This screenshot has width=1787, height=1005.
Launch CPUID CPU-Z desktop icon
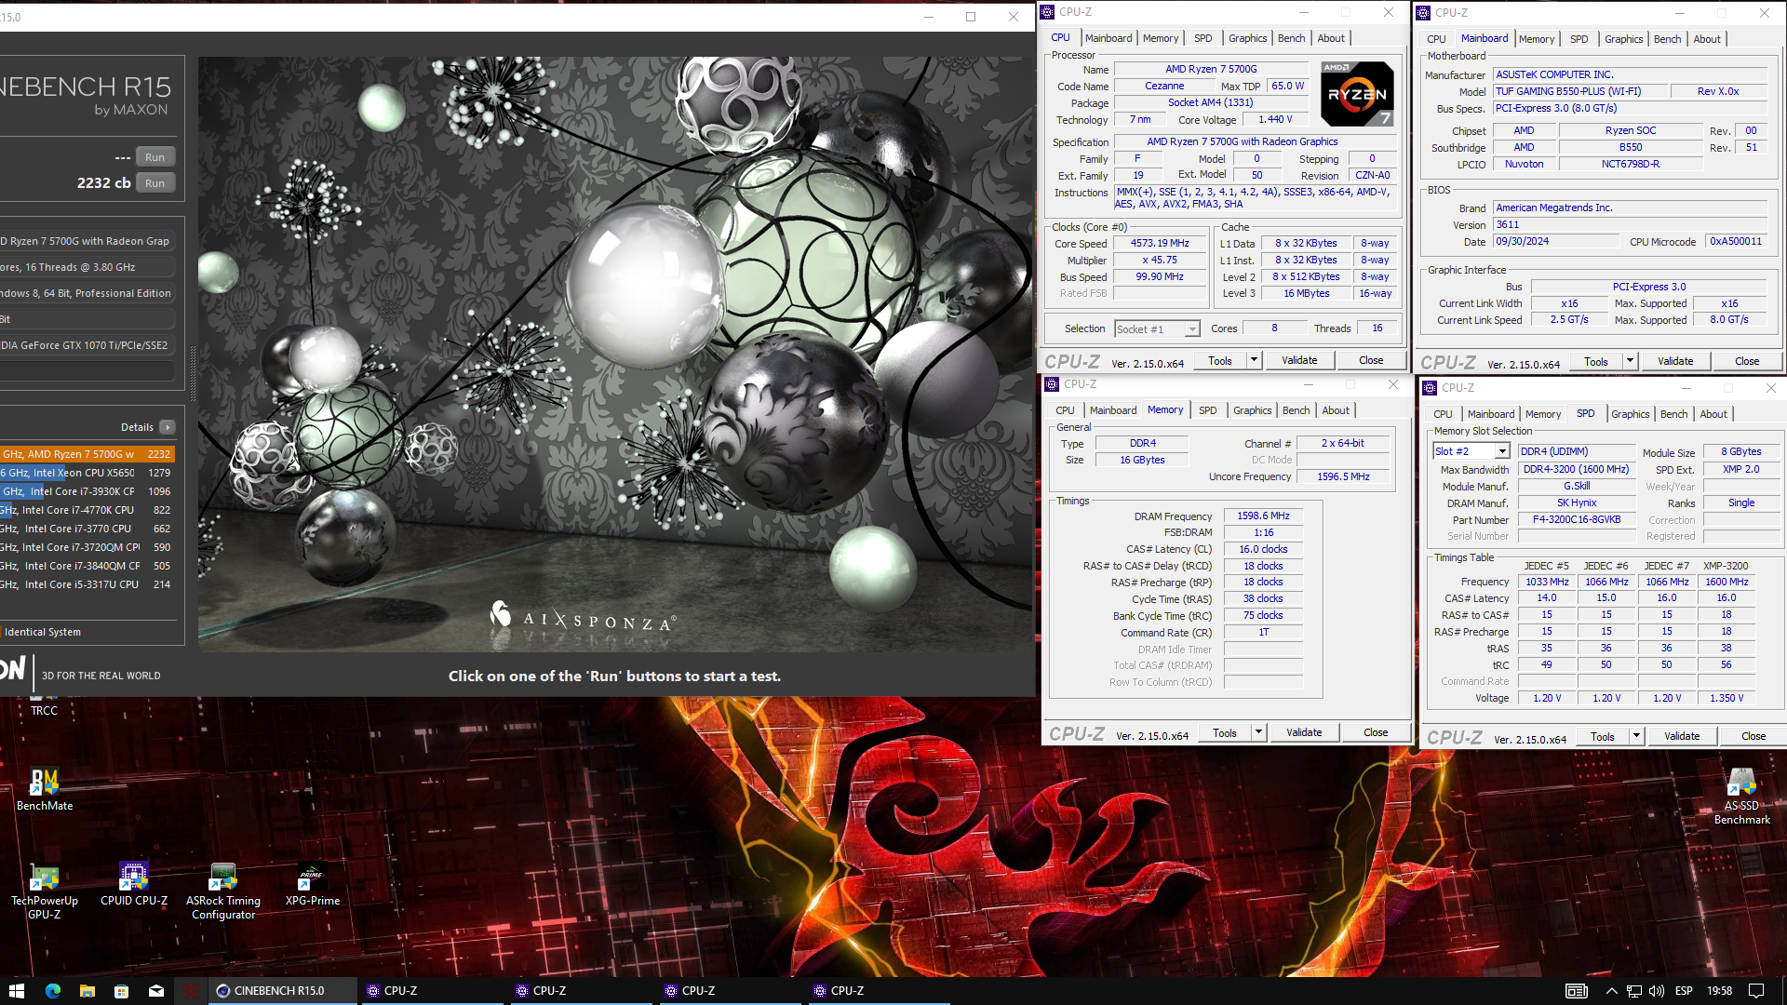point(134,884)
